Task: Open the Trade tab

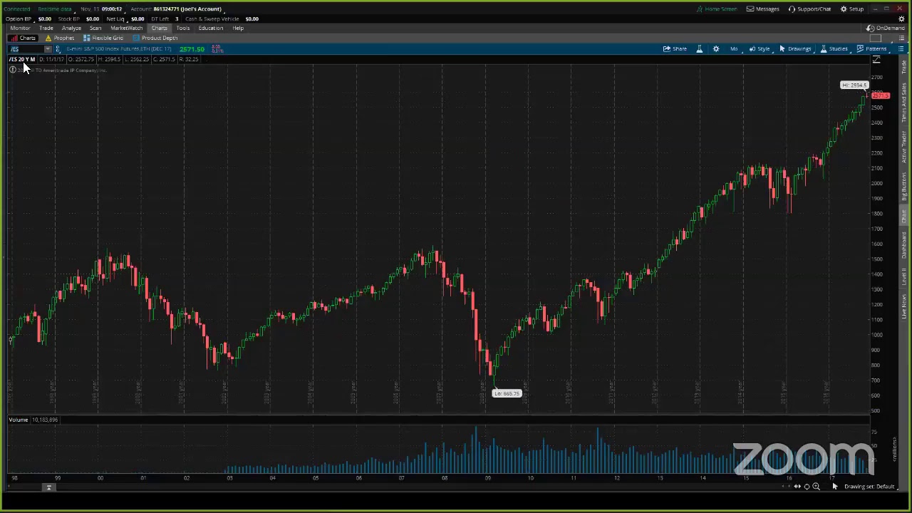Action: click(x=46, y=28)
